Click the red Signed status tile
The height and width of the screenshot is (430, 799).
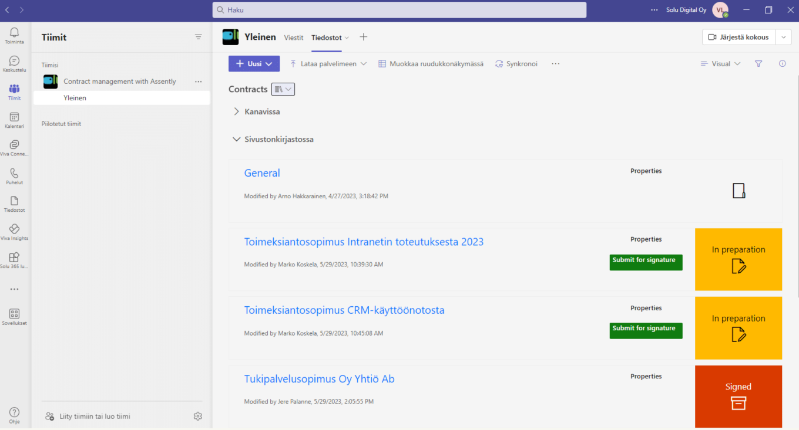[738, 397]
